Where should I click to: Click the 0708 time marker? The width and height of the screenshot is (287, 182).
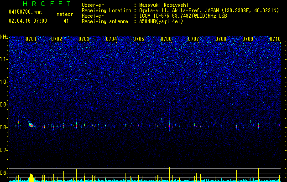tap(221, 39)
